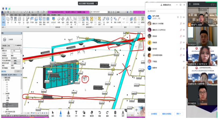The image size is (219, 120).
Task: Select the 鼠标 pointer annotation tool
Action: [x=53, y=113]
